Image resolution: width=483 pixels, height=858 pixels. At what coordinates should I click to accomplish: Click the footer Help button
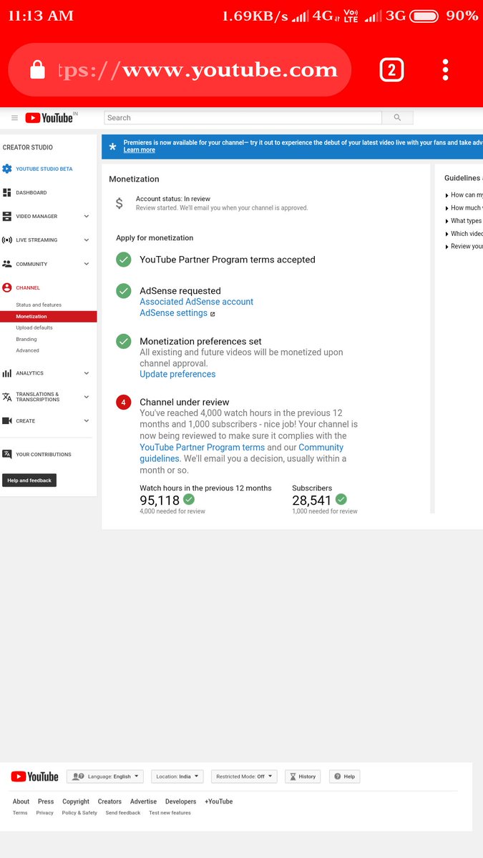(x=344, y=776)
